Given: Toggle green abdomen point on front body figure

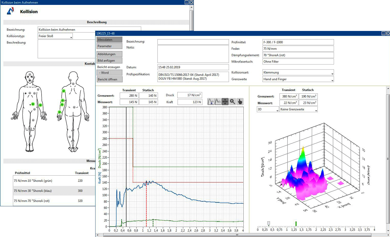Looking at the screenshot, I should 33,104.
